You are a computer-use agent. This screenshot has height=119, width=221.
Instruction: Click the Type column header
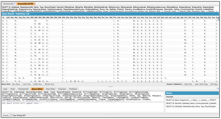pyautogui.click(x=20, y=18)
